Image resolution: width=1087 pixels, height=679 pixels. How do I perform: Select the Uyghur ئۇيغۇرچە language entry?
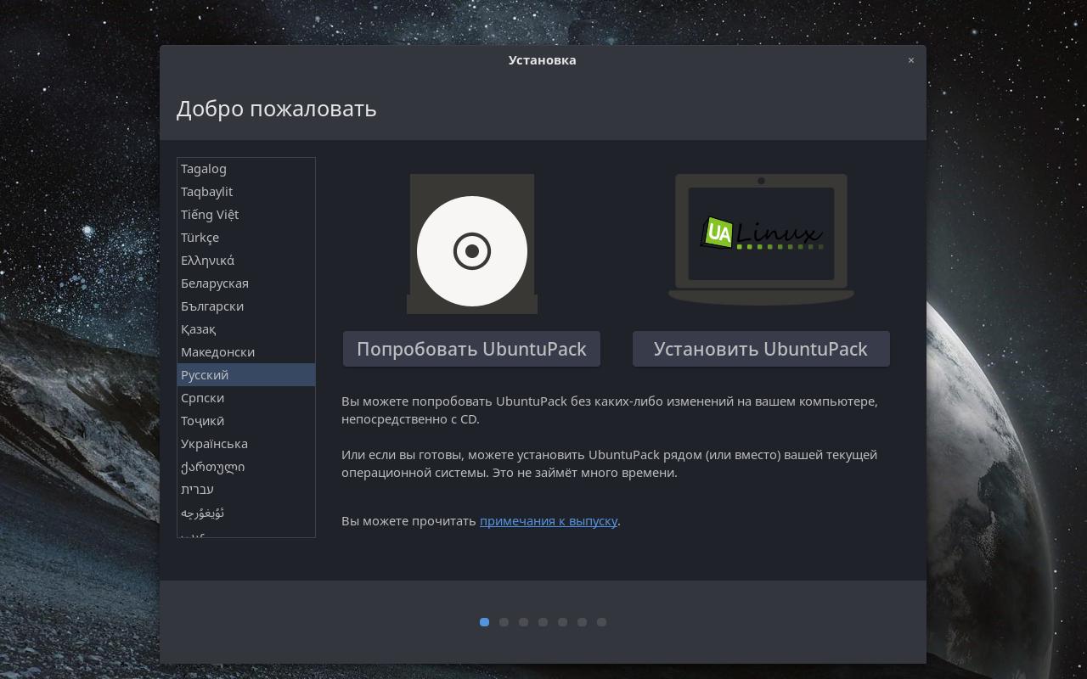pyautogui.click(x=246, y=513)
